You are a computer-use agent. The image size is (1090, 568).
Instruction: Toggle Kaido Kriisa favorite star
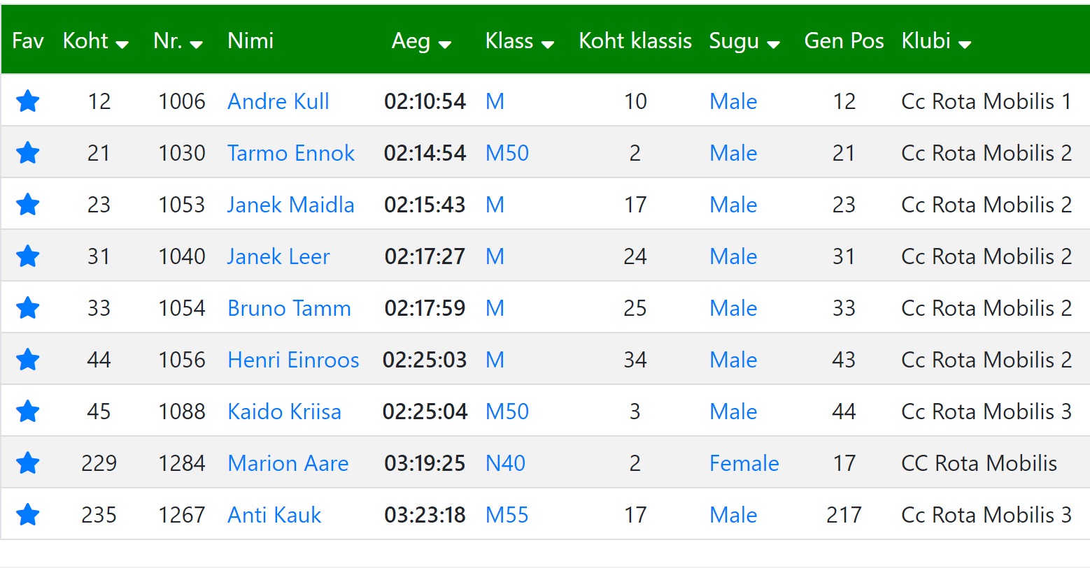(28, 412)
